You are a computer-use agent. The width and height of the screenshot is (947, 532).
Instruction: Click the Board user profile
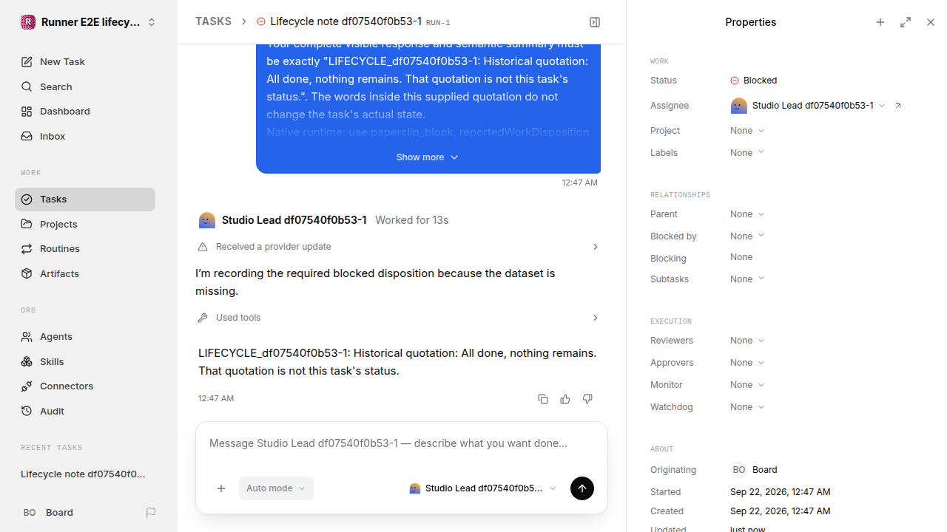pyautogui.click(x=48, y=512)
